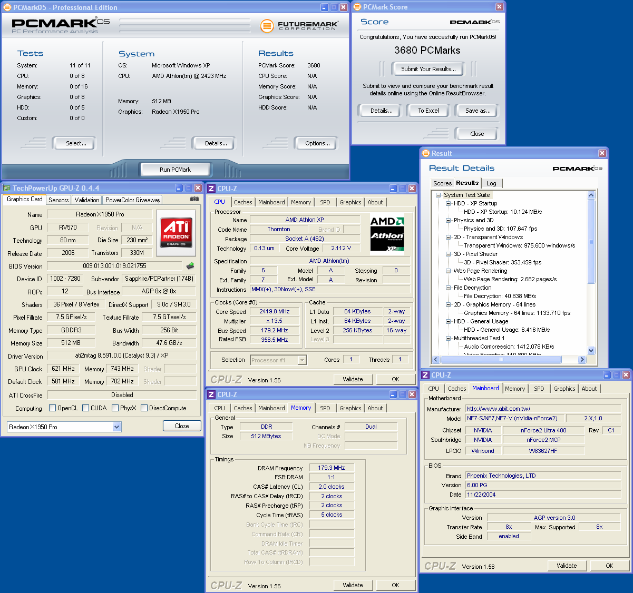Click the To Excel button
The width and height of the screenshot is (633, 593).
(429, 111)
